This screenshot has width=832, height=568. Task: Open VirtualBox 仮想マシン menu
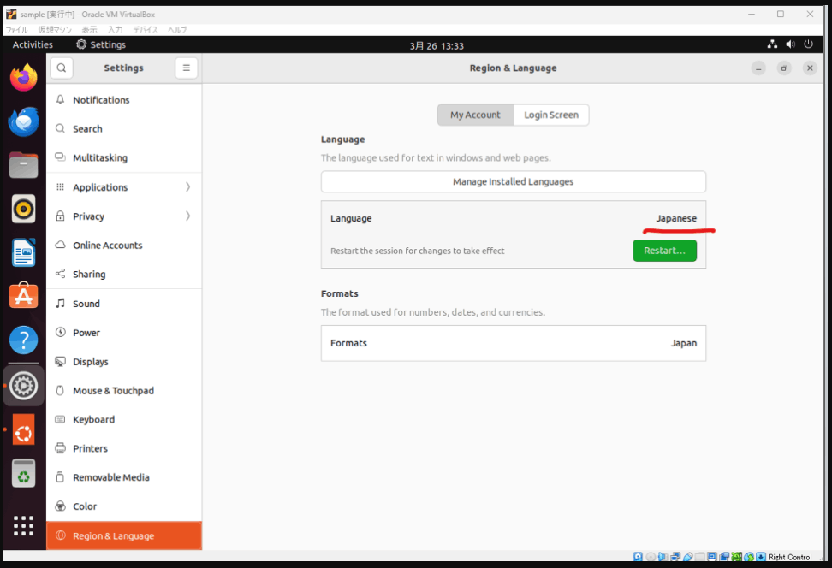pyautogui.click(x=55, y=30)
